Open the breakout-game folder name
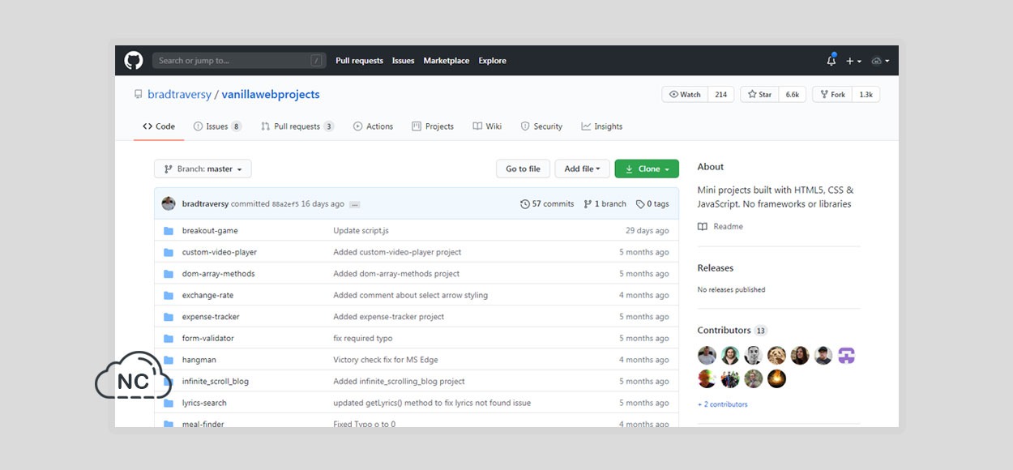Screen dimensions: 1013x470 point(210,231)
